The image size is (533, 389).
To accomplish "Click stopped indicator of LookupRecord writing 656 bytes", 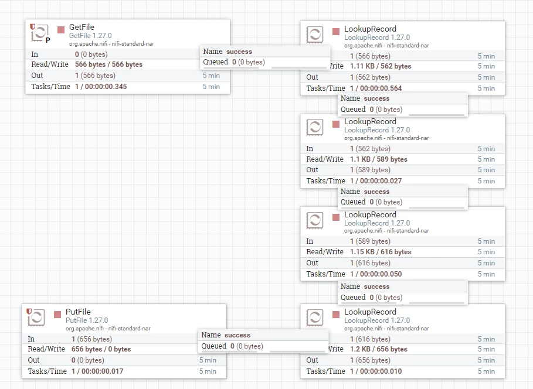I will click(x=336, y=315).
